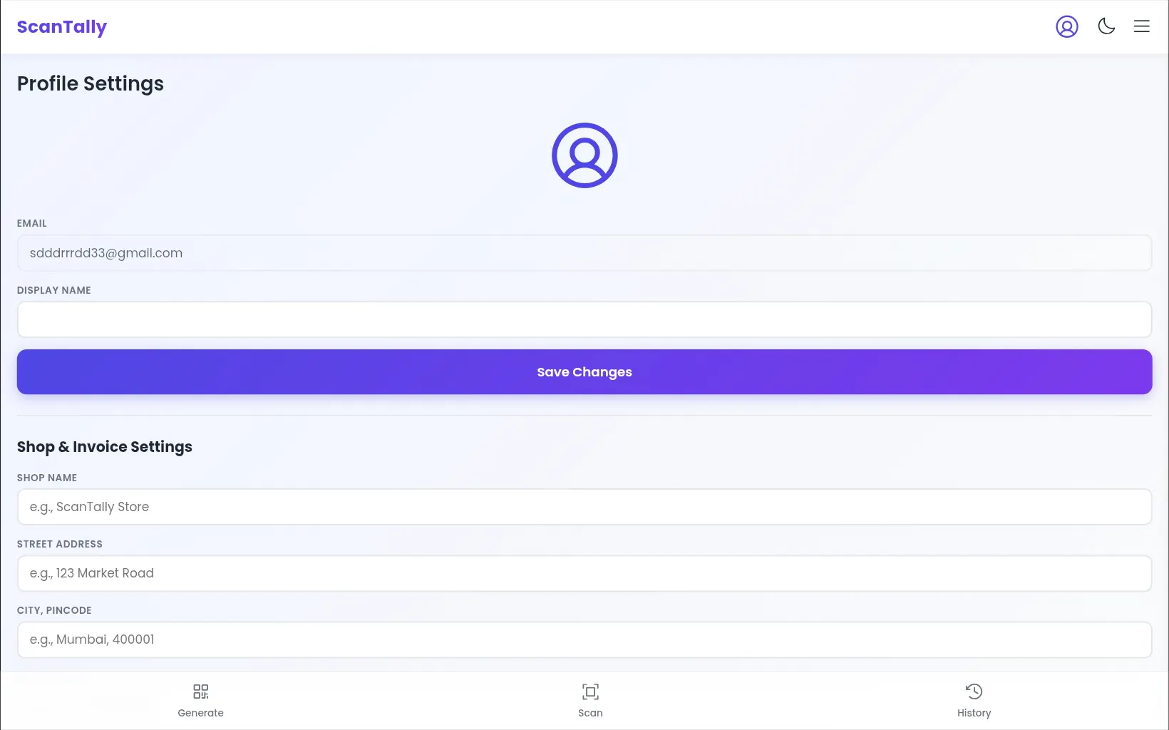Viewport: 1169px width, 730px height.
Task: Click the email field
Action: click(x=584, y=253)
